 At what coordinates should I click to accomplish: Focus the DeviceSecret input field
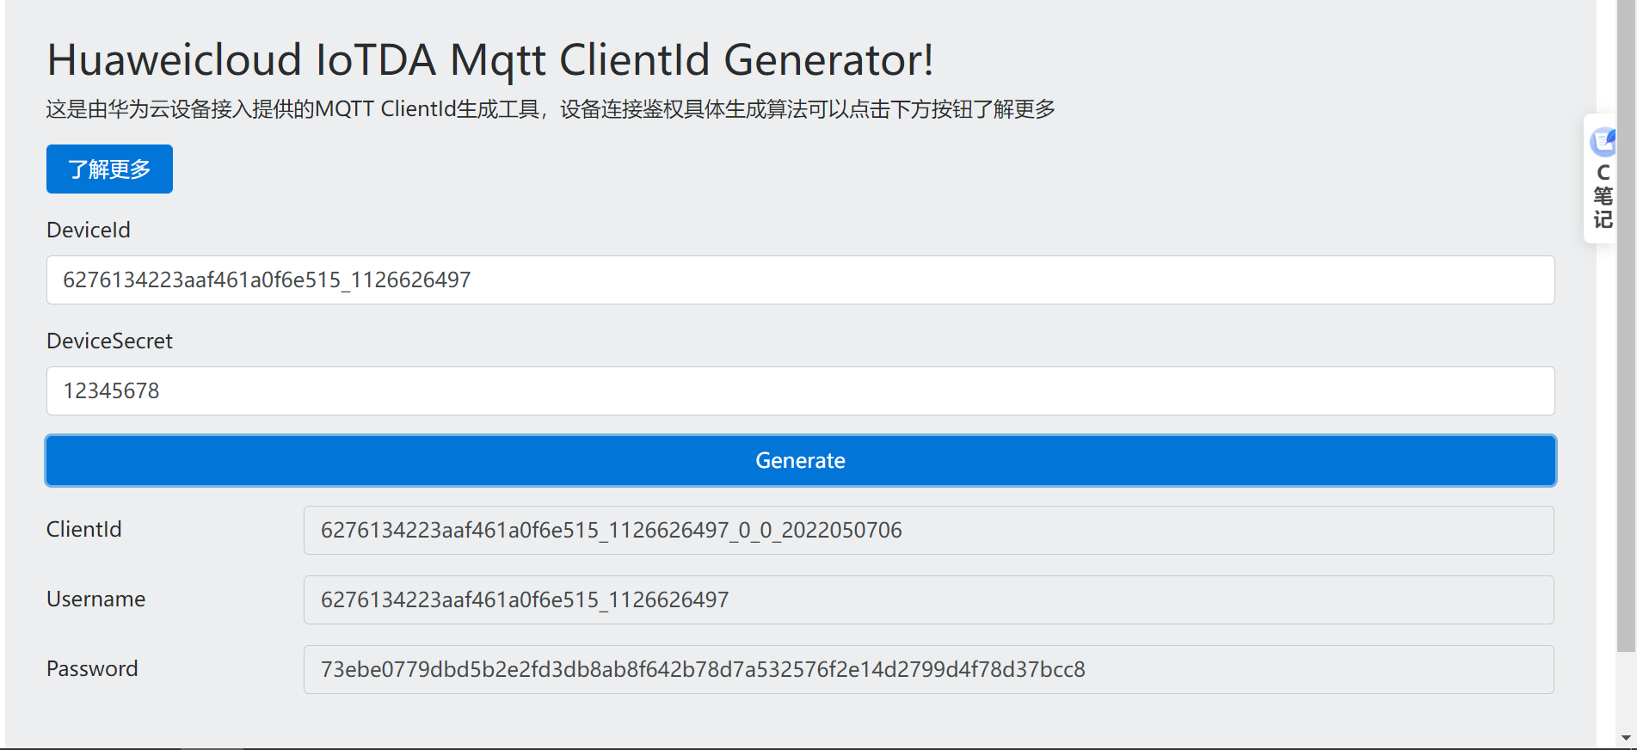pos(800,391)
